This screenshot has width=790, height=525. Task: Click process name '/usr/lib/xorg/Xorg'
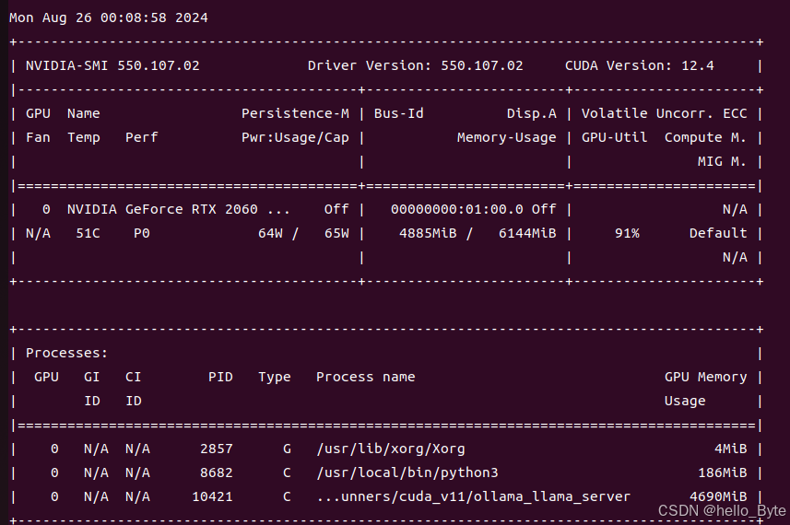[x=391, y=449]
